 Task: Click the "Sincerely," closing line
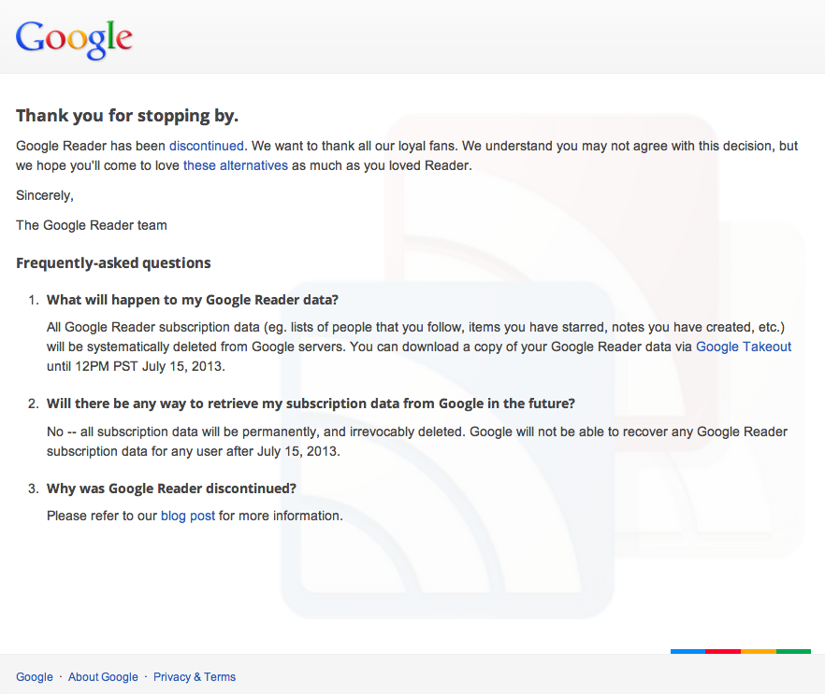tap(45, 195)
